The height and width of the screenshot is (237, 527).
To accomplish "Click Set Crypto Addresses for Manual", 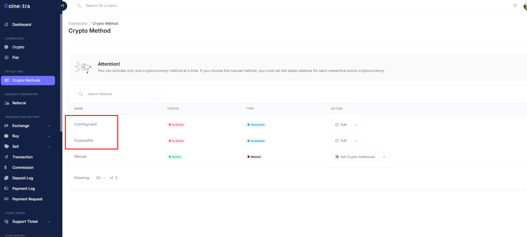I will pyautogui.click(x=355, y=157).
